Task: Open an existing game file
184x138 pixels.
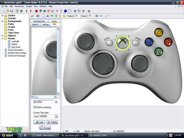Action: tap(7, 11)
